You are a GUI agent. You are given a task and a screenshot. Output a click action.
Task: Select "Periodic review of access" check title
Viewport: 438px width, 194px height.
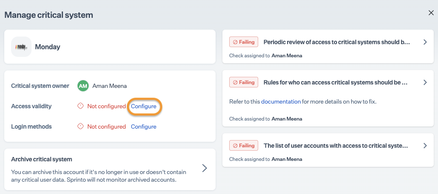pyautogui.click(x=337, y=42)
